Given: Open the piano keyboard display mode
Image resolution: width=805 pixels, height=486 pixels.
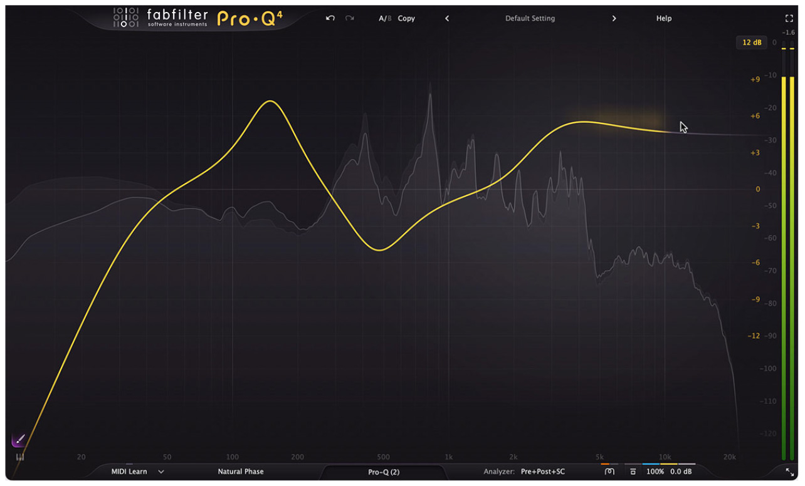Looking at the screenshot, I should [19, 457].
